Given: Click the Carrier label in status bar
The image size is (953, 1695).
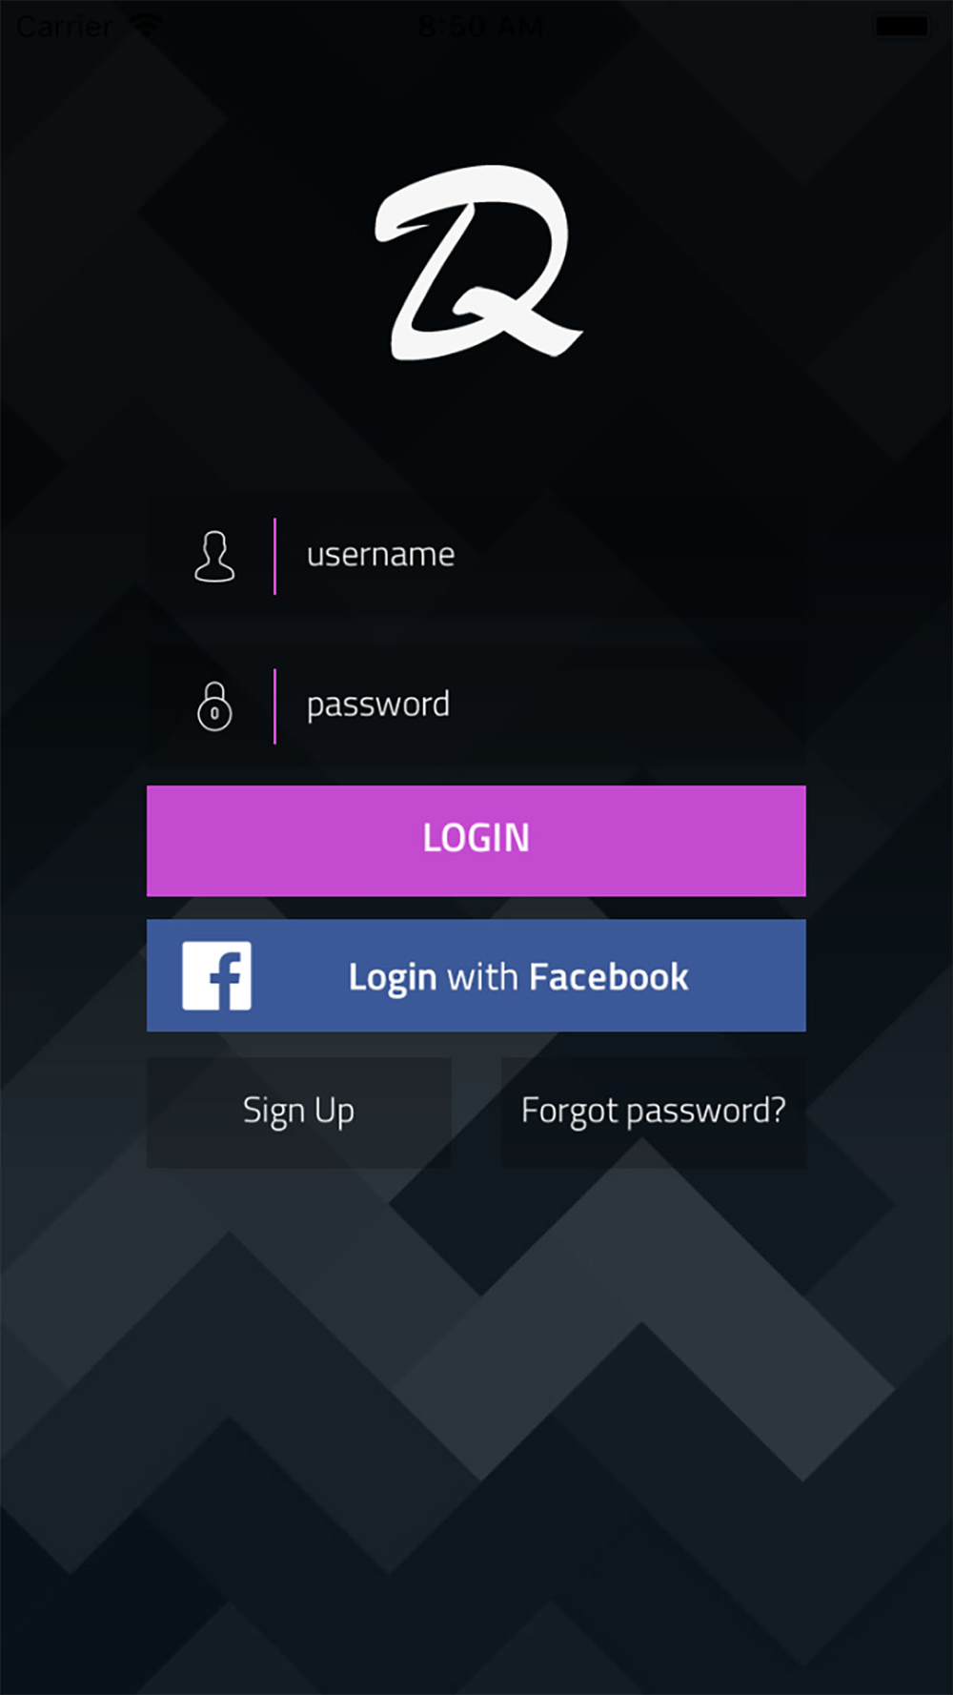Looking at the screenshot, I should (65, 26).
